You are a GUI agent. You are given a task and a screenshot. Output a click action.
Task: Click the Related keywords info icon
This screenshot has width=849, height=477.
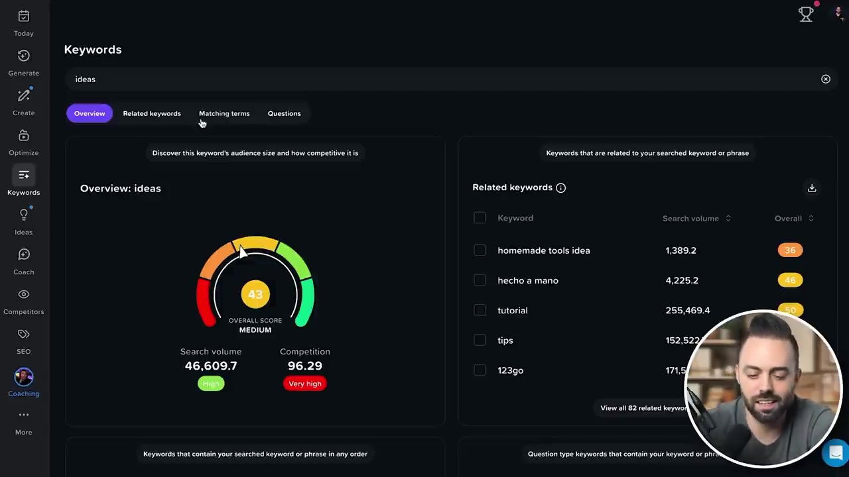pos(560,188)
